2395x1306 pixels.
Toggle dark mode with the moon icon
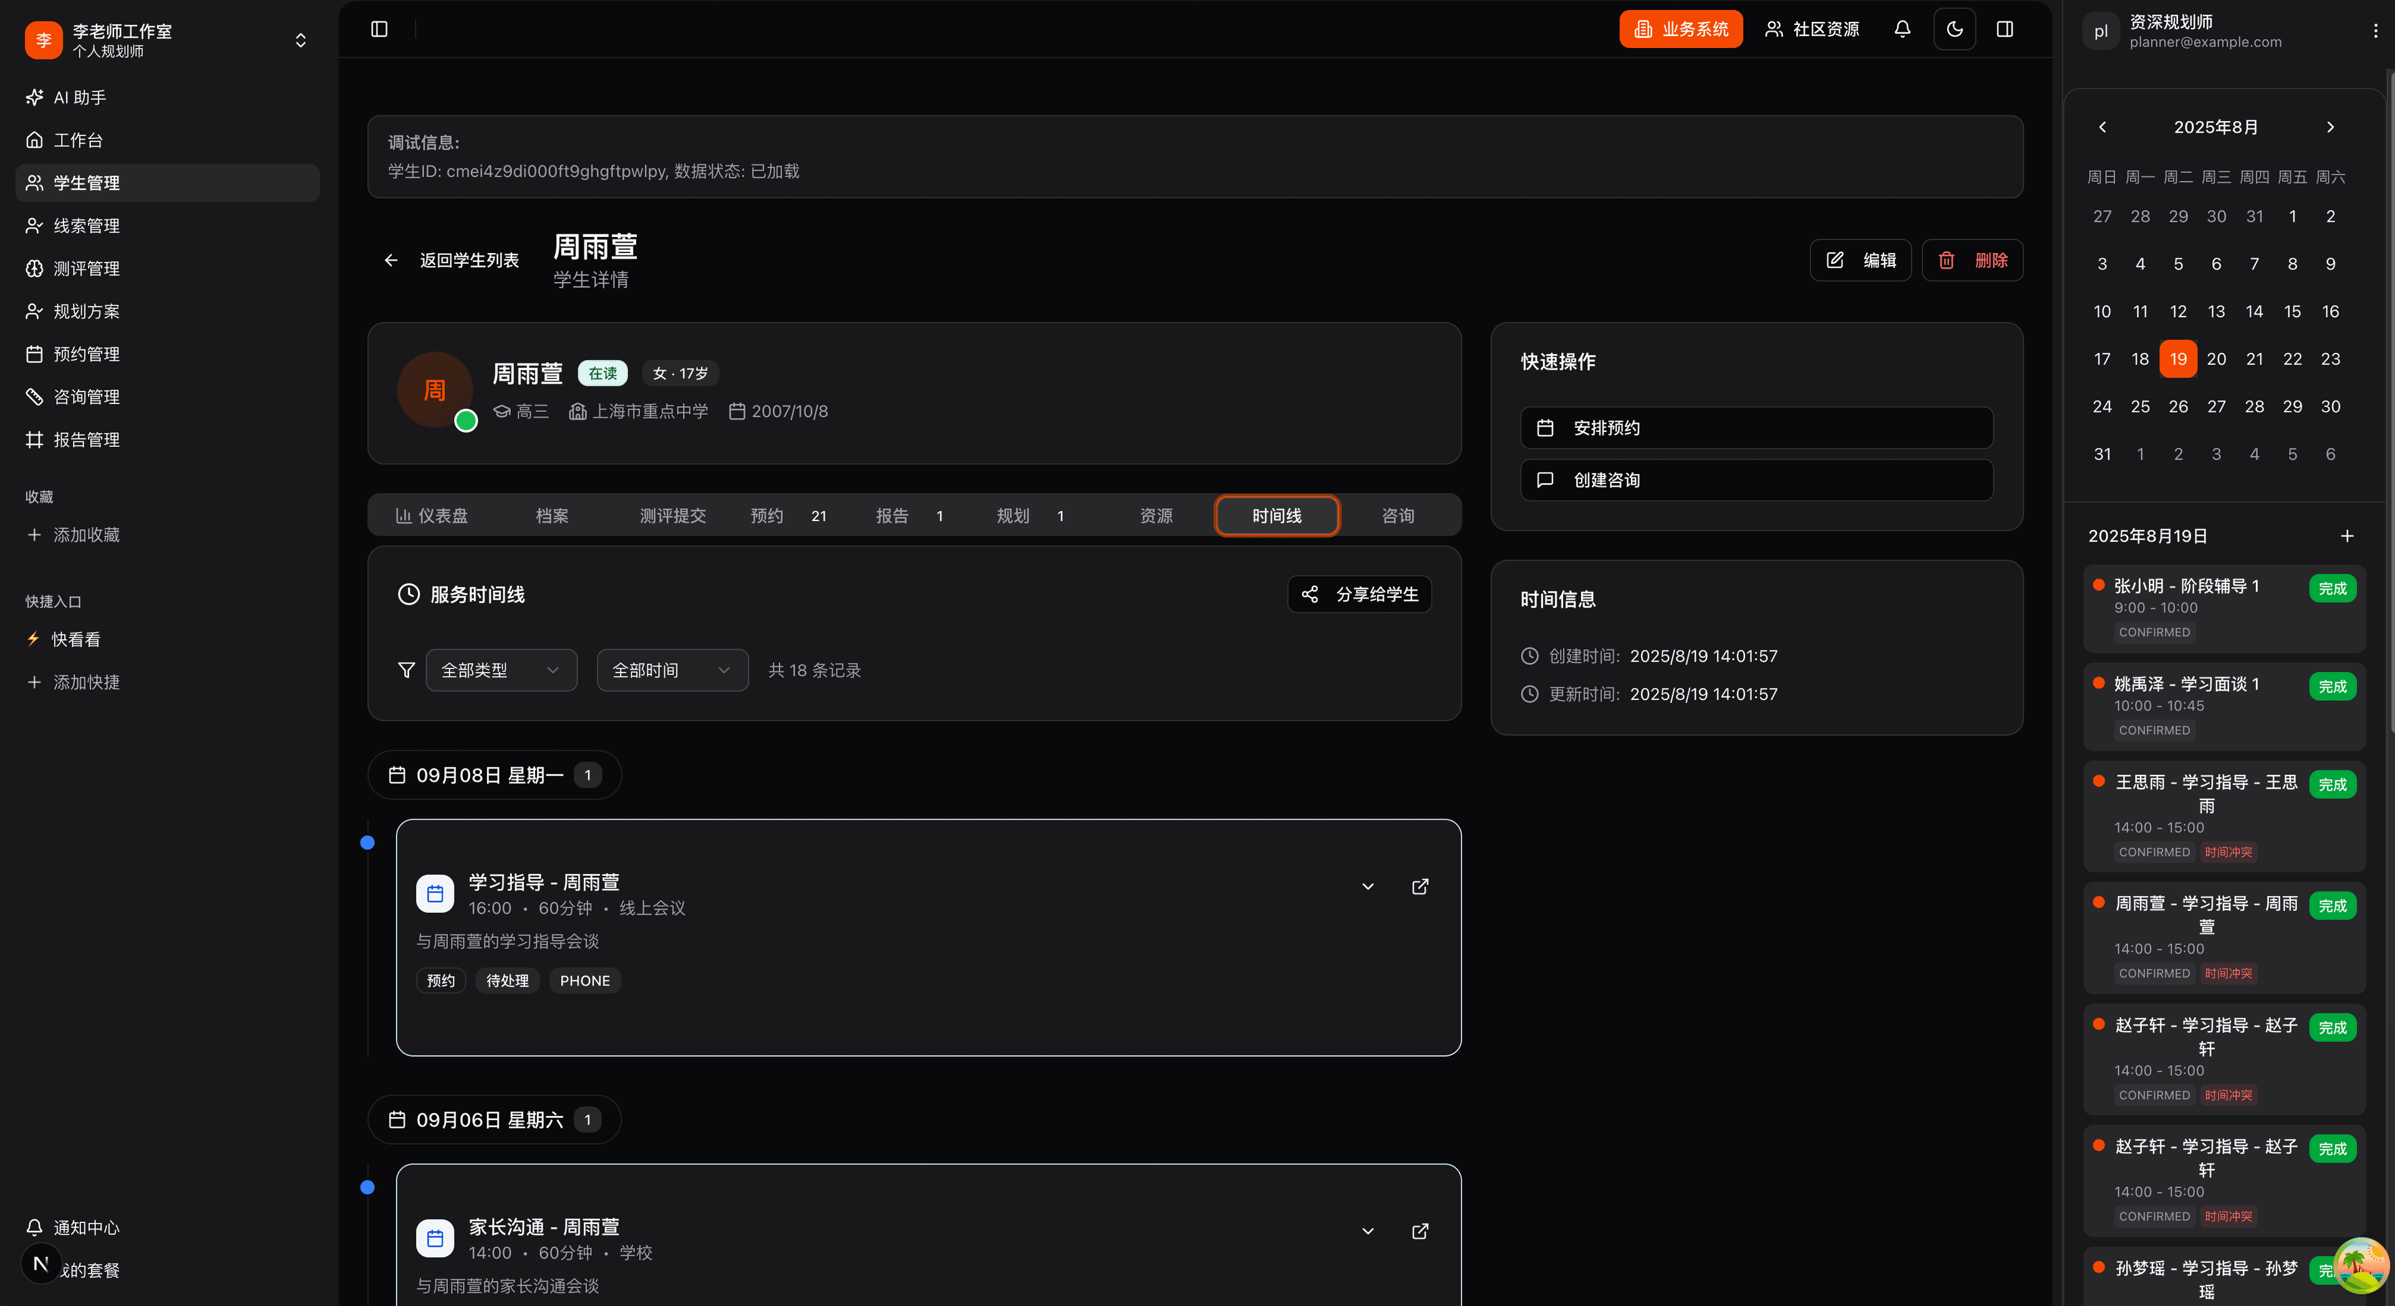pos(1955,29)
